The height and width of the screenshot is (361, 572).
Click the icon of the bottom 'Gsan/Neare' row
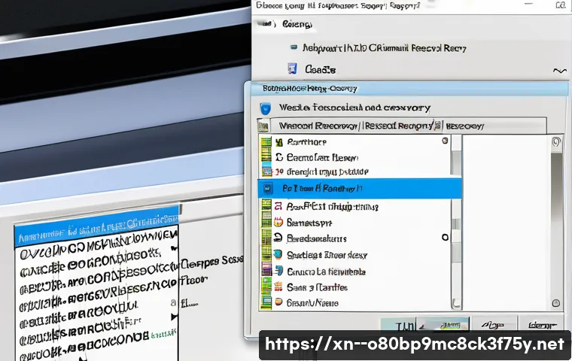pyautogui.click(x=278, y=302)
